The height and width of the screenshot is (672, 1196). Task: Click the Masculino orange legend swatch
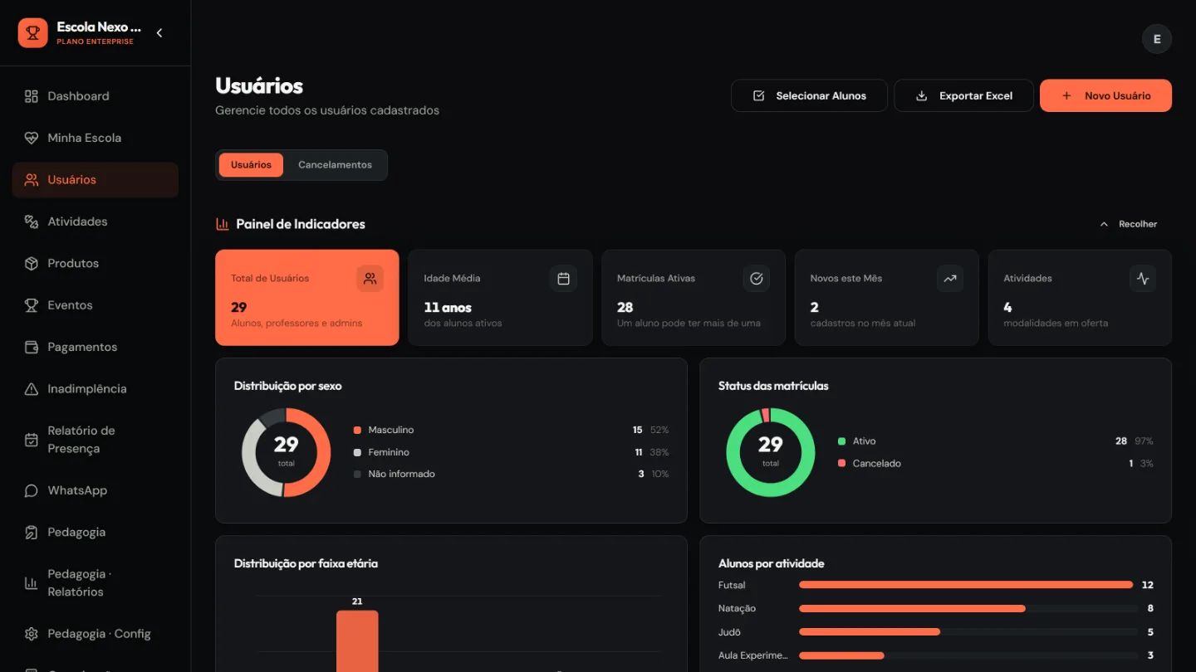click(x=357, y=430)
